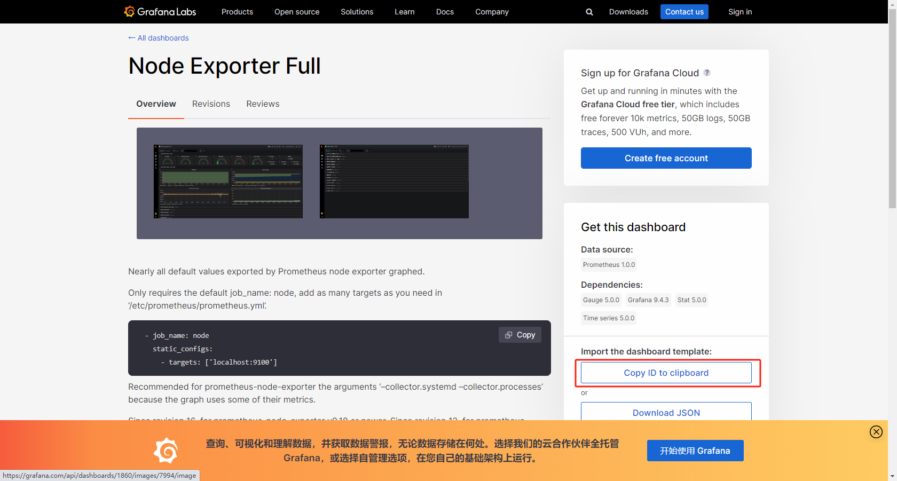Open the search magnifier icon
The image size is (897, 481).
point(589,12)
